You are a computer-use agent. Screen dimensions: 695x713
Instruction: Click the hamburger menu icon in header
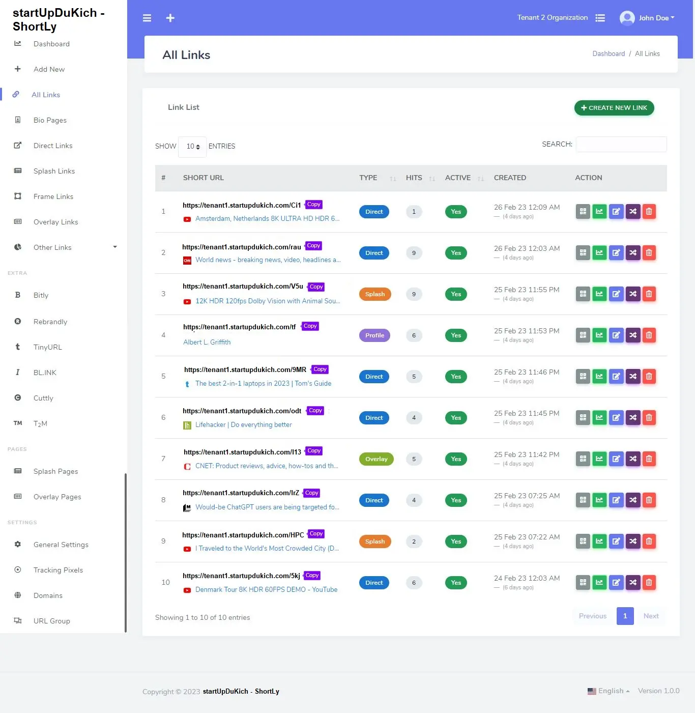[147, 18]
